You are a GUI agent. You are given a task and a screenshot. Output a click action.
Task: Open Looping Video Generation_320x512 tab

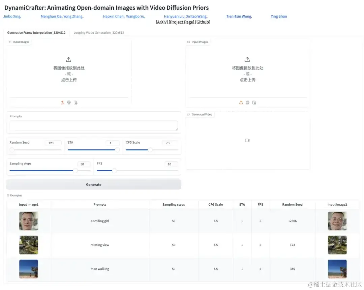click(x=99, y=32)
